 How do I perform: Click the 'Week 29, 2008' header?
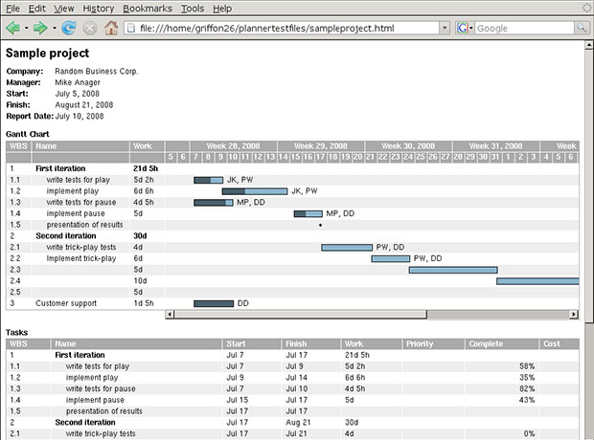[x=321, y=146]
